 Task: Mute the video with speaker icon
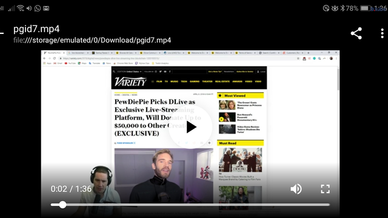click(x=296, y=189)
